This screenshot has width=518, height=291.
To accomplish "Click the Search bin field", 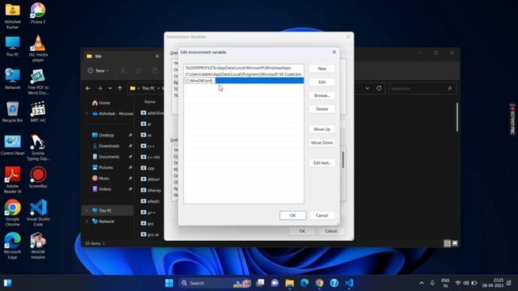I will click(422, 88).
